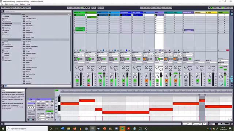Open the clip color dropdown in clip view
234x131 pixels.
pos(31,103)
